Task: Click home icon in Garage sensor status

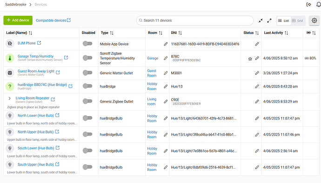Action: (250, 59)
